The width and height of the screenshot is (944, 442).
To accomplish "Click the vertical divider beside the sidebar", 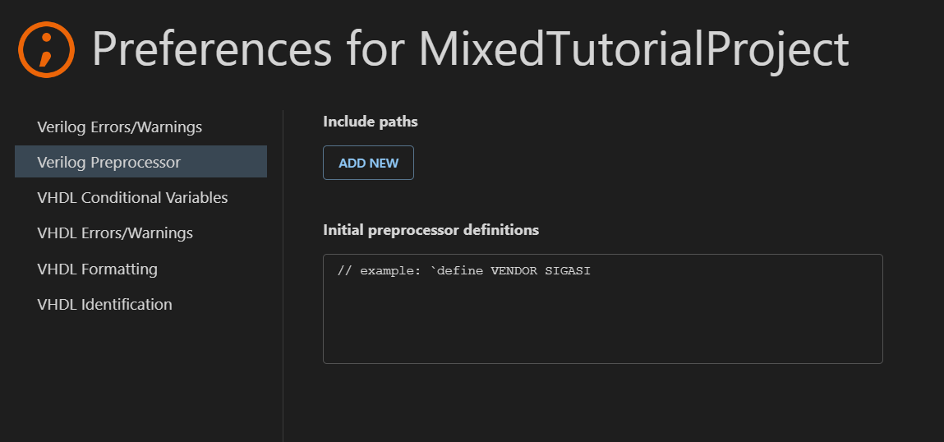I will coord(283,271).
